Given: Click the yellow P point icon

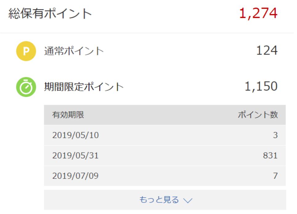Looking at the screenshot, I should tap(26, 50).
